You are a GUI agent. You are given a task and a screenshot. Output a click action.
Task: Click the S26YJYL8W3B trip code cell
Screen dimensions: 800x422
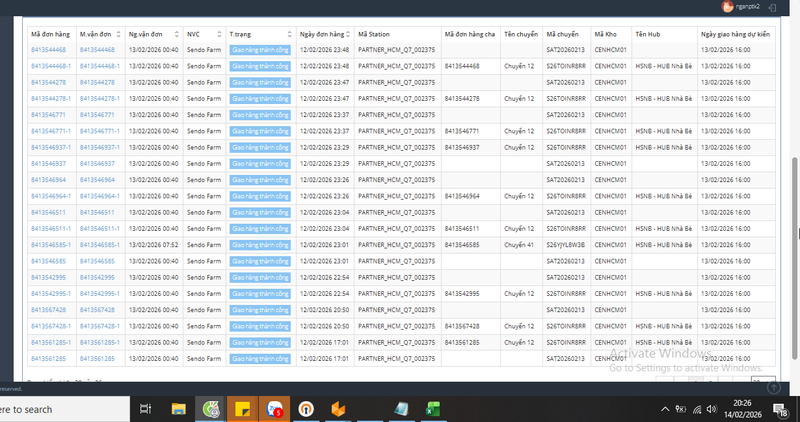click(x=566, y=245)
